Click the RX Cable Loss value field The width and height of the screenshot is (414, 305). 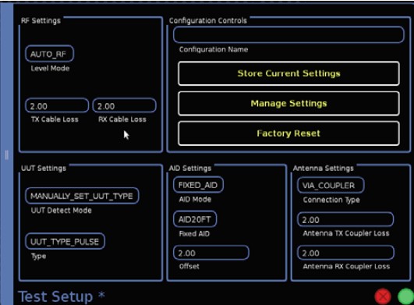pos(124,106)
